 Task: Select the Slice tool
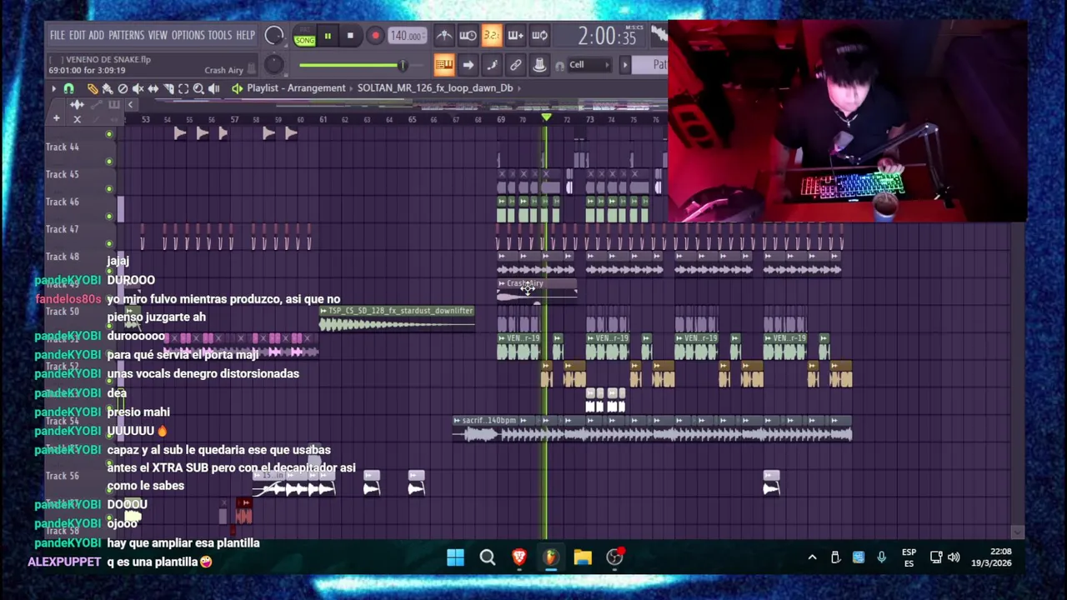pyautogui.click(x=168, y=88)
